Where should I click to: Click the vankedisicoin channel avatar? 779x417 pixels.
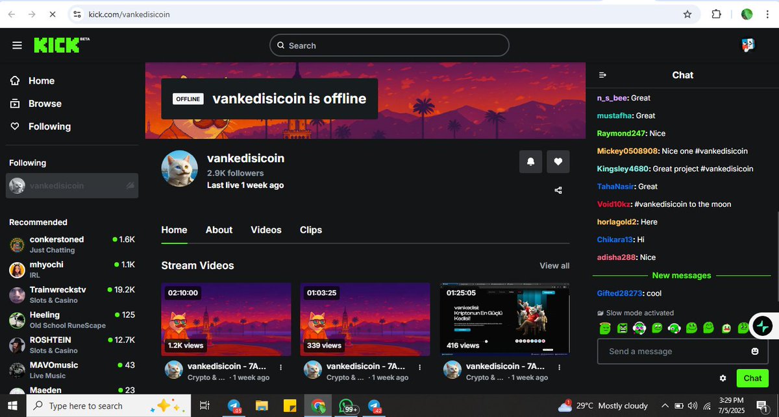pos(180,169)
